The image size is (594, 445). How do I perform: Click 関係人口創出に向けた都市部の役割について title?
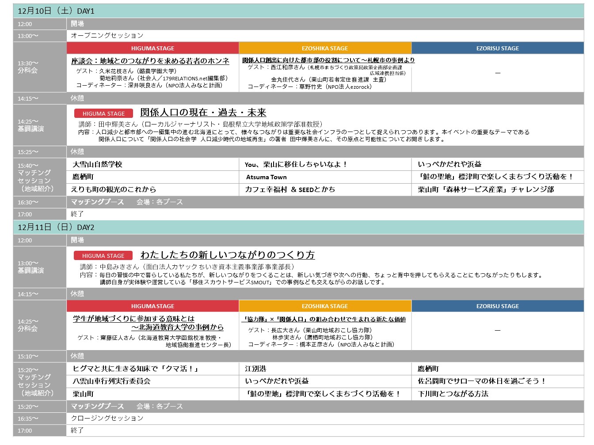coord(328,60)
